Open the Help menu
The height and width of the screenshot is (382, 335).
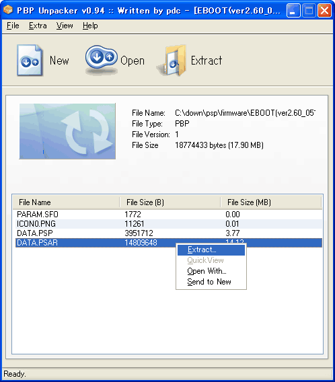[90, 26]
